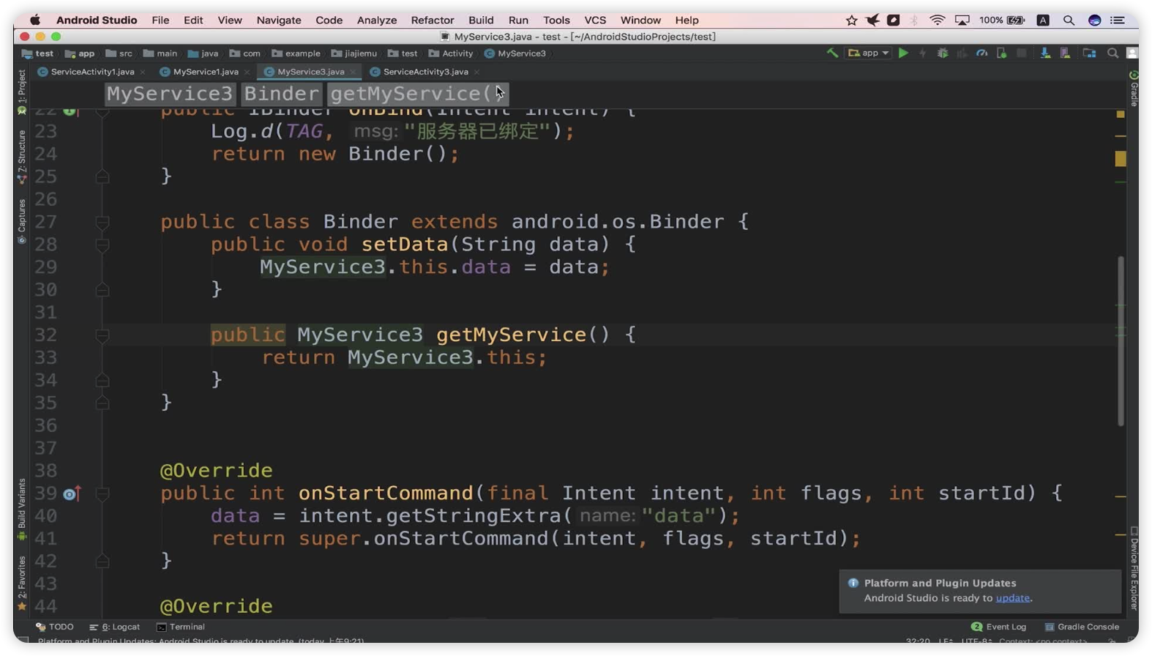Viewport: 1152px width, 656px height.
Task: Open Project Structure folder icon
Action: click(1089, 53)
